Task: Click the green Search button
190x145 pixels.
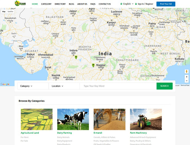Action: (164, 86)
